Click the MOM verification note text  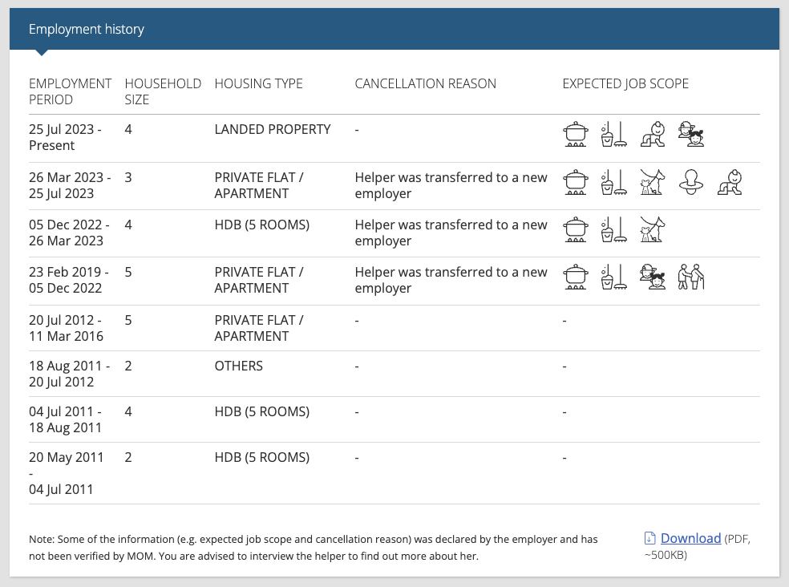pos(313,548)
